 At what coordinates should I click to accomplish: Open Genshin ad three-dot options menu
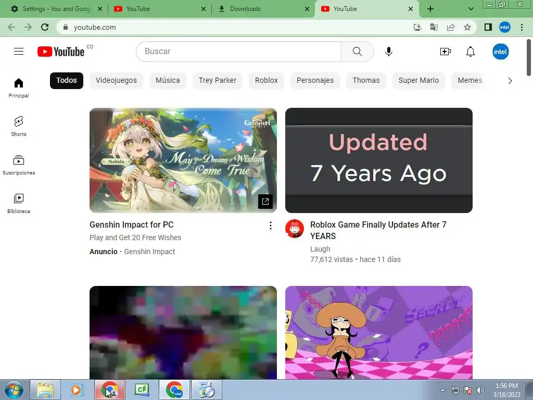270,226
